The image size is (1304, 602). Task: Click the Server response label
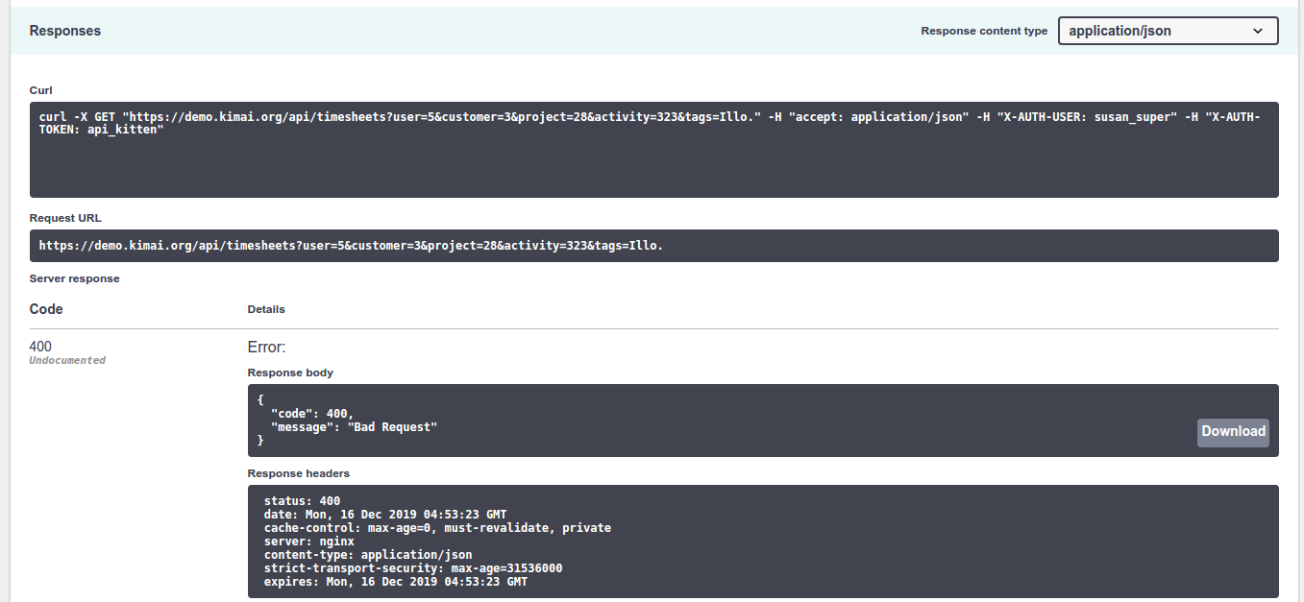[x=74, y=278]
